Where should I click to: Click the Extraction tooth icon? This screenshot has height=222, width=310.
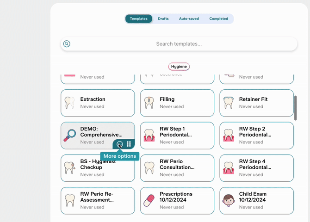[x=69, y=103]
